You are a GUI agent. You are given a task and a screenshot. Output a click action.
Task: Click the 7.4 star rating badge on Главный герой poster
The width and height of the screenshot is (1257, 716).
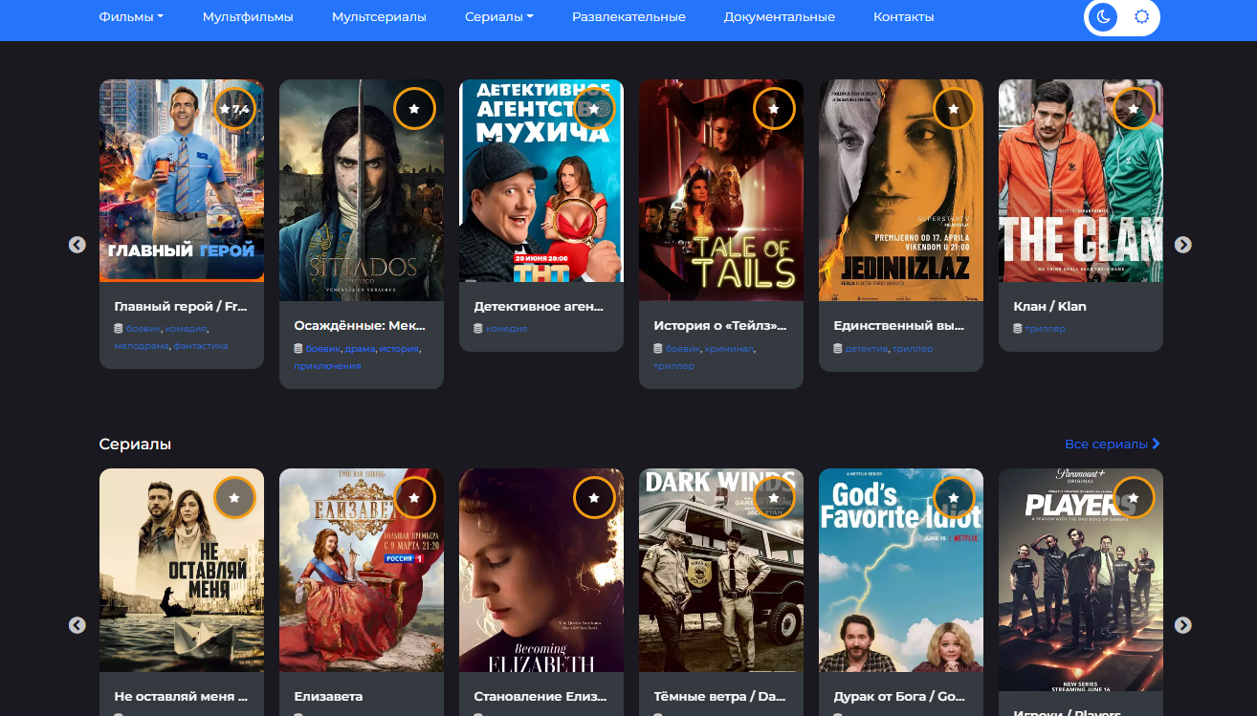point(234,109)
